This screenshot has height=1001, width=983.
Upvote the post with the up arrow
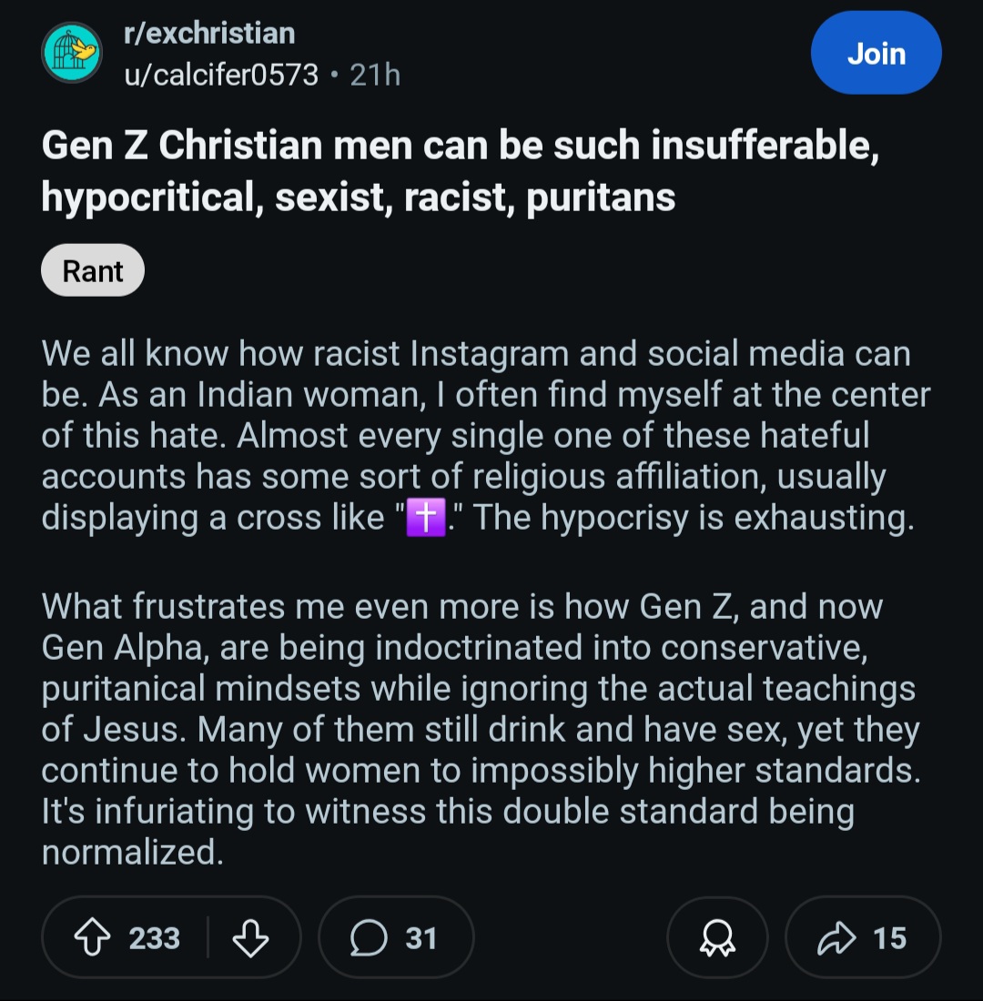click(93, 937)
